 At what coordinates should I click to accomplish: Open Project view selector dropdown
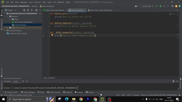pyautogui.click(x=11, y=10)
